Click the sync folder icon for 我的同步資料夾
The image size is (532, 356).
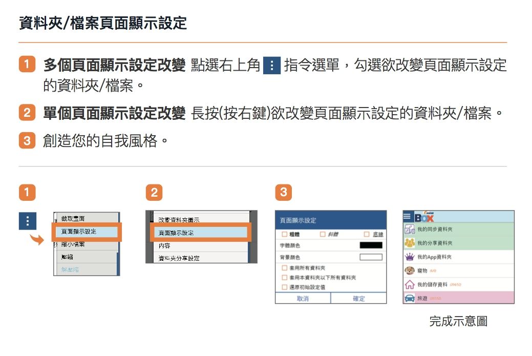(410, 229)
